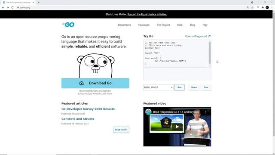Open Chrome's three-dot menu

pyautogui.click(x=272, y=8)
